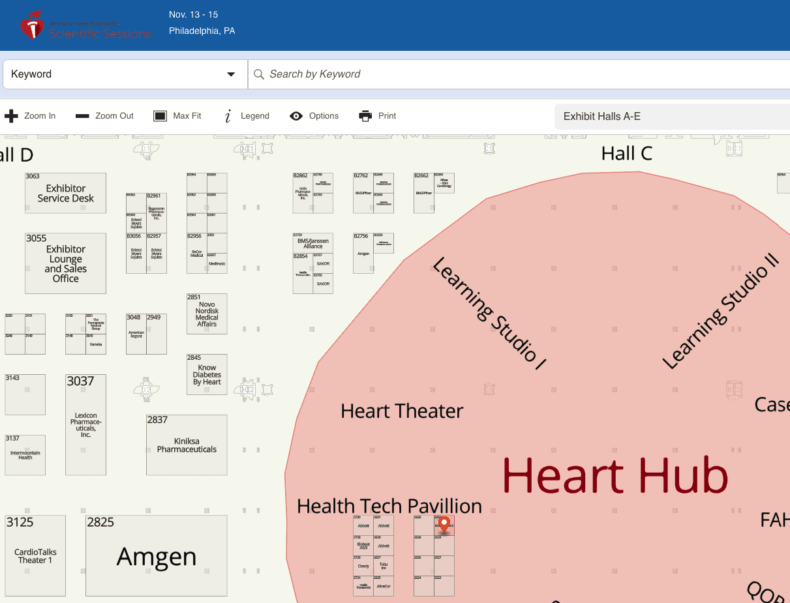The image size is (790, 603).
Task: Click the red location pin marker
Action: point(444,525)
